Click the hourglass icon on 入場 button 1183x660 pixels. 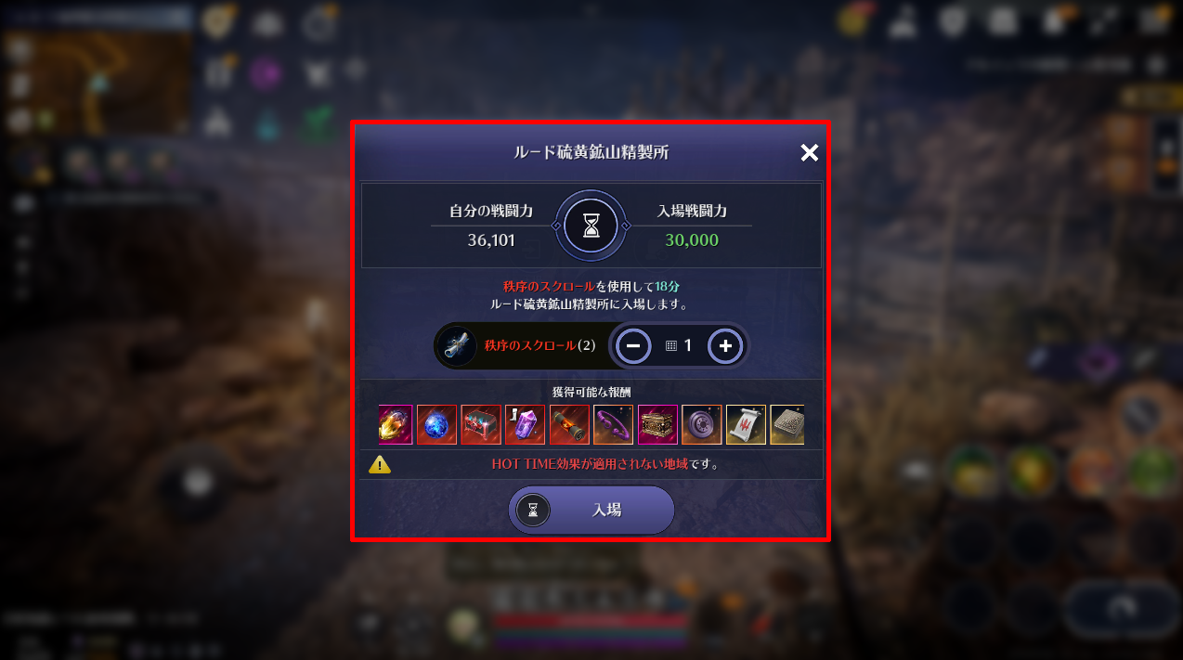pos(534,510)
